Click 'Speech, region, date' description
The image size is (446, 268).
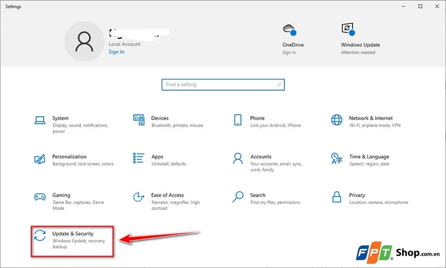pos(369,164)
